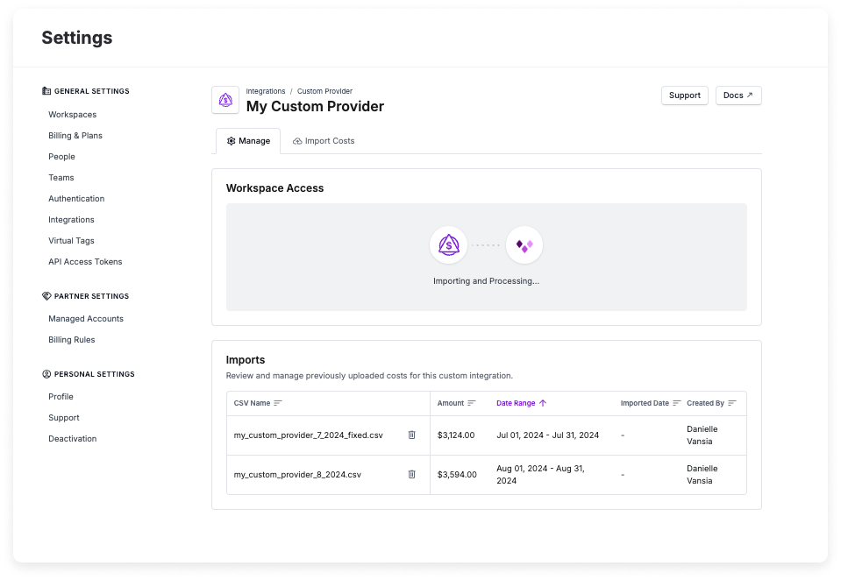Open Authentication settings

(76, 198)
